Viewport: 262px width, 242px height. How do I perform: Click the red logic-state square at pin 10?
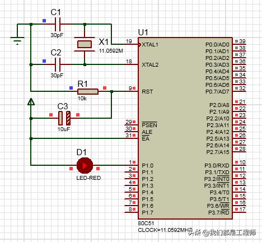pyautogui.click(x=237, y=162)
